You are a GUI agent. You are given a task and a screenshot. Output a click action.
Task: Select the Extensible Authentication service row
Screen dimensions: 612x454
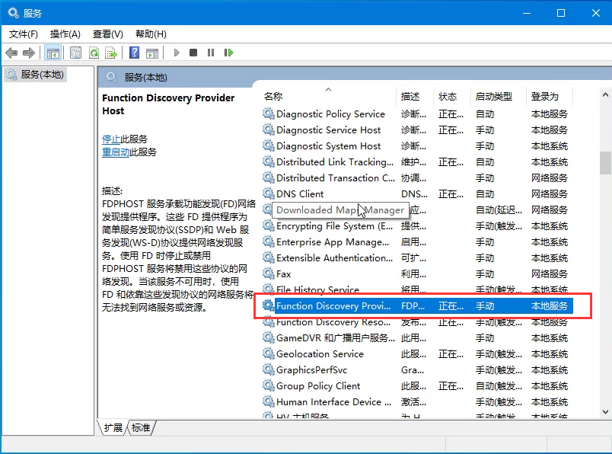pyautogui.click(x=417, y=258)
